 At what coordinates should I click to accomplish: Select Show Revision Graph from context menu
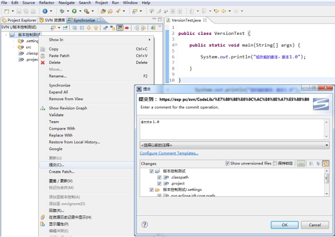pyautogui.click(x=68, y=108)
